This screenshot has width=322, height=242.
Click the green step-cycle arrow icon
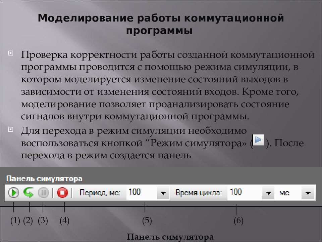(29, 193)
